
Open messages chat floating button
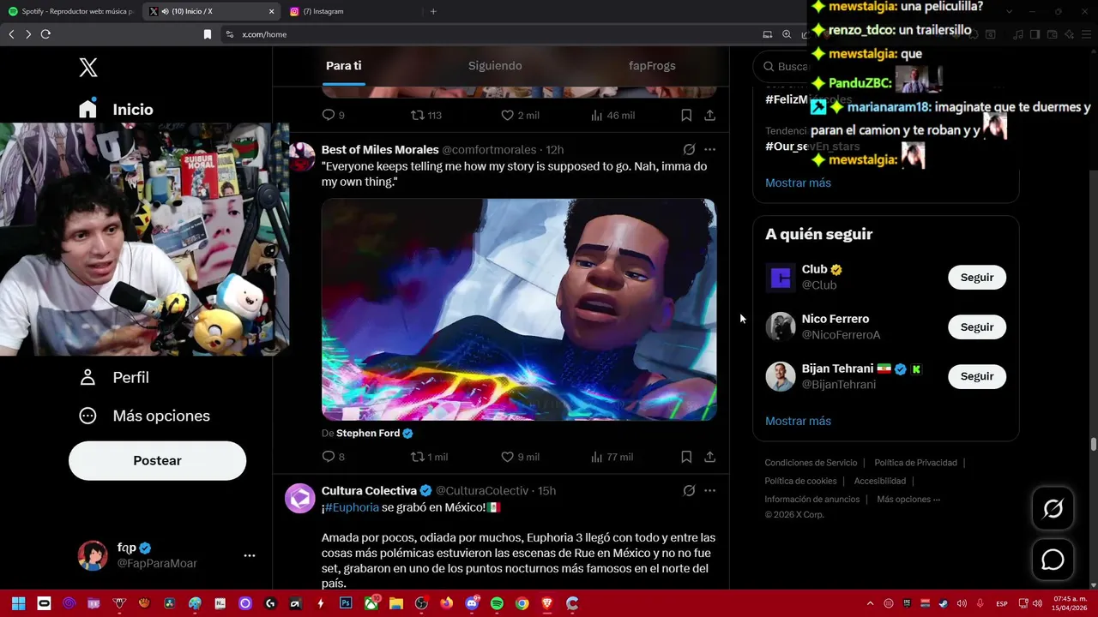[x=1053, y=560]
